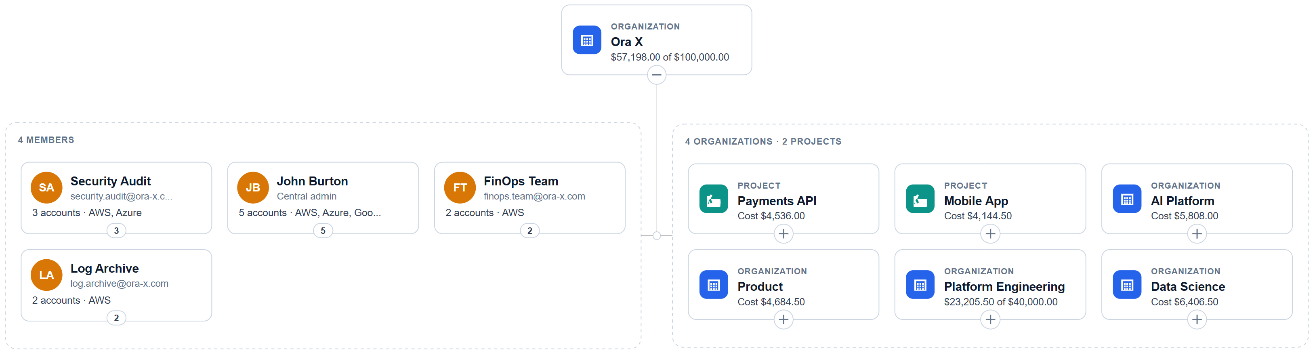Click the FT avatar for FinOps Team
Image resolution: width=1315 pixels, height=353 pixels.
(x=460, y=187)
